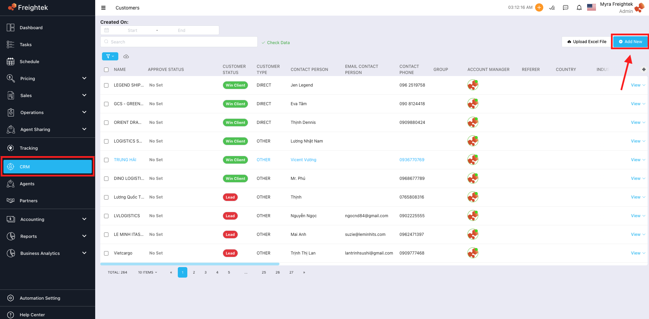
Task: Check the LOGISTICS S row checkbox
Action: (106, 141)
